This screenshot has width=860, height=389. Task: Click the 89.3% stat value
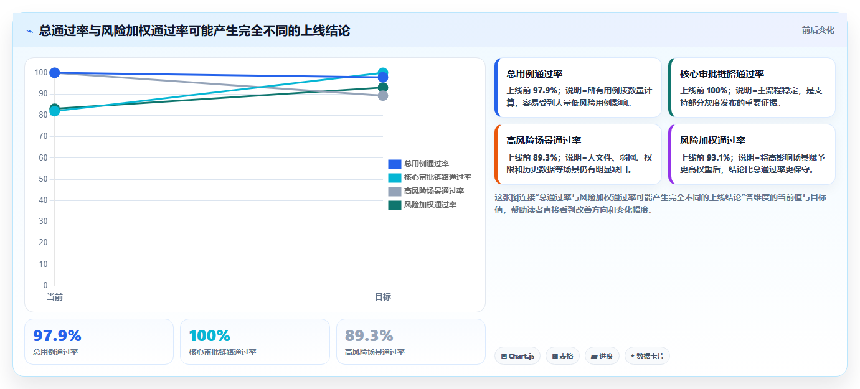pyautogui.click(x=369, y=336)
